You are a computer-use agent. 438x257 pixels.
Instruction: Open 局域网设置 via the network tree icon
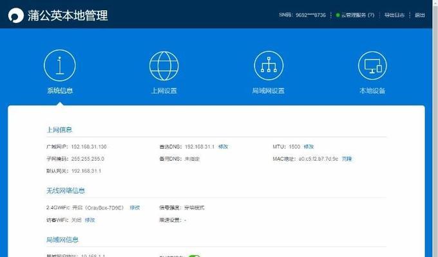[x=269, y=66]
